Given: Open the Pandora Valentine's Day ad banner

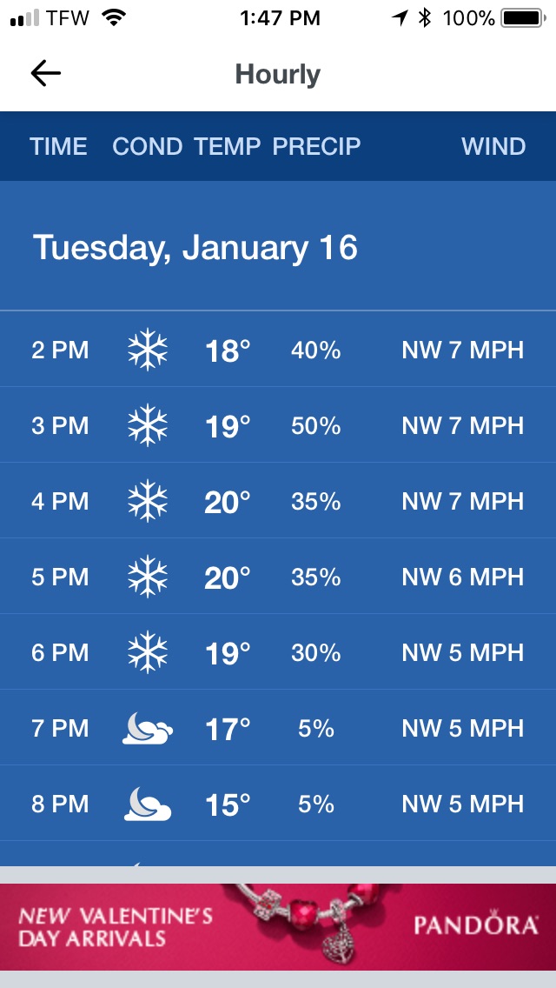Looking at the screenshot, I should 278,927.
